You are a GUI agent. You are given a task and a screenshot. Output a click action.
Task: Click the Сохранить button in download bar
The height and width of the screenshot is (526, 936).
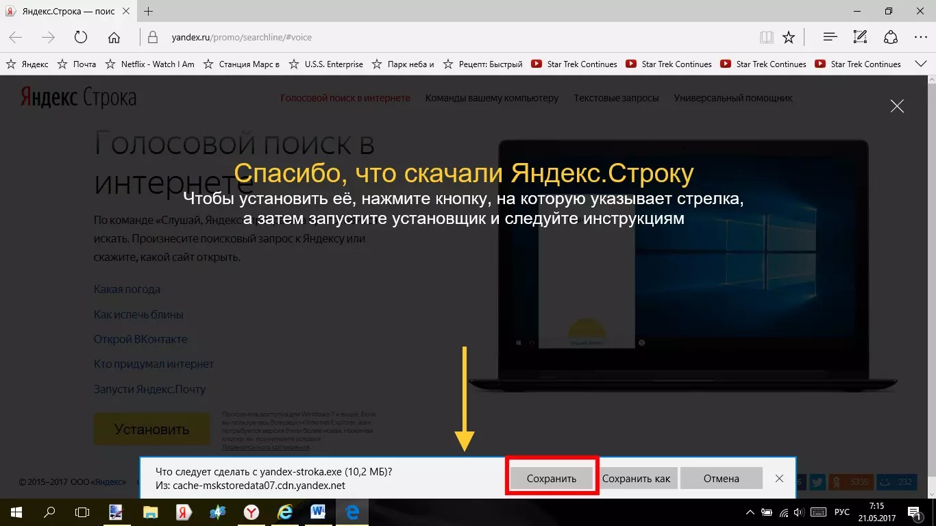tap(552, 478)
